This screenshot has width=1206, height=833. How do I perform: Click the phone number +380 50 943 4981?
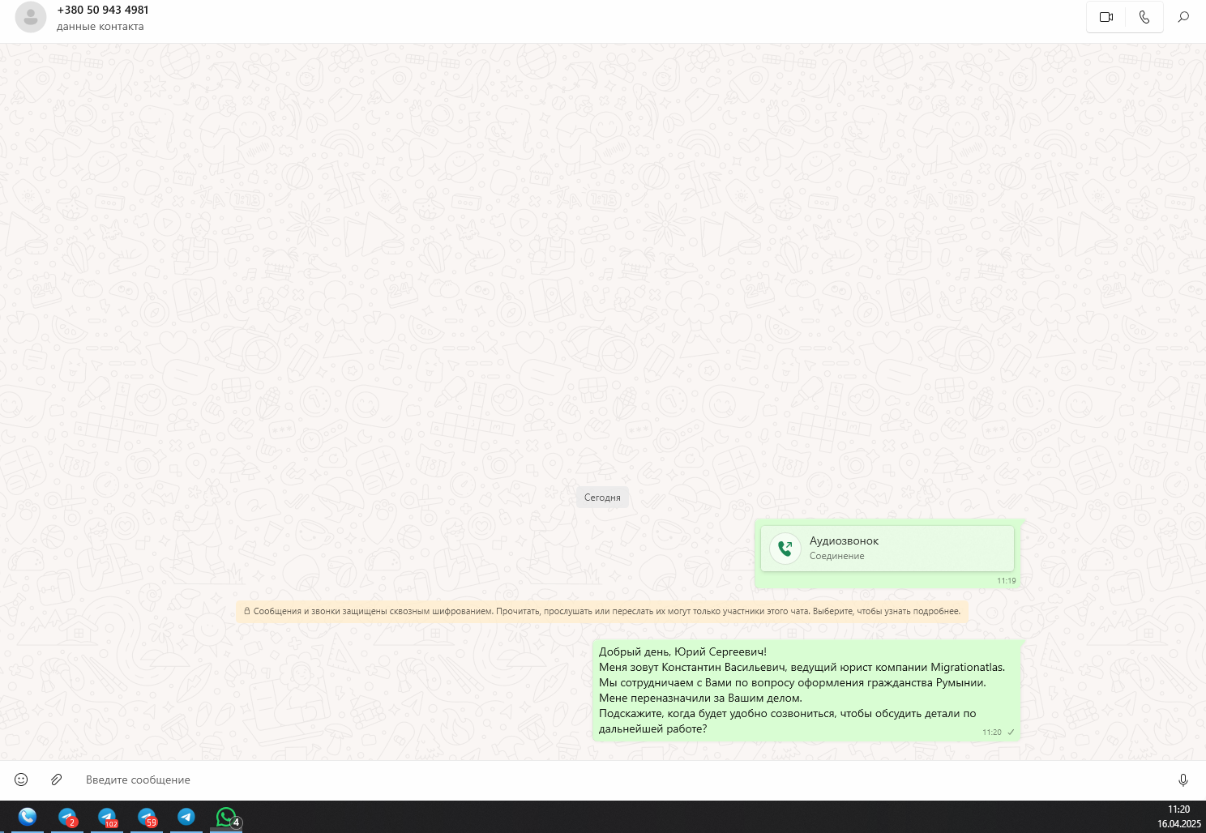(103, 11)
